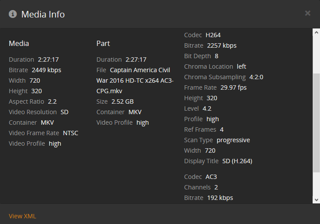The width and height of the screenshot is (320, 224).
Task: Open the View XML link
Action: pos(22,216)
